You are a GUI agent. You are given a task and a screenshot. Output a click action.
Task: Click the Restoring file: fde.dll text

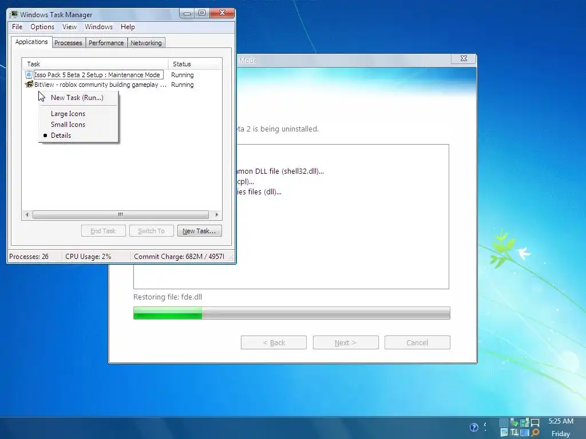coord(168,297)
